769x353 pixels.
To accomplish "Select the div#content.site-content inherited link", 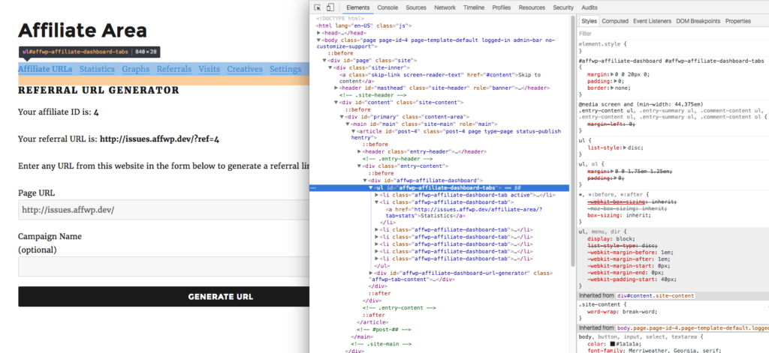I will click(x=656, y=296).
